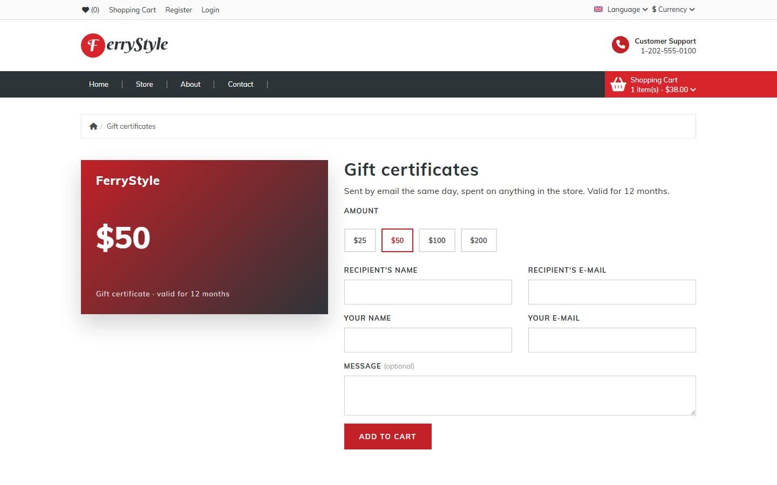Image resolution: width=777 pixels, height=485 pixels.
Task: Open the Home menu item
Action: 99,84
